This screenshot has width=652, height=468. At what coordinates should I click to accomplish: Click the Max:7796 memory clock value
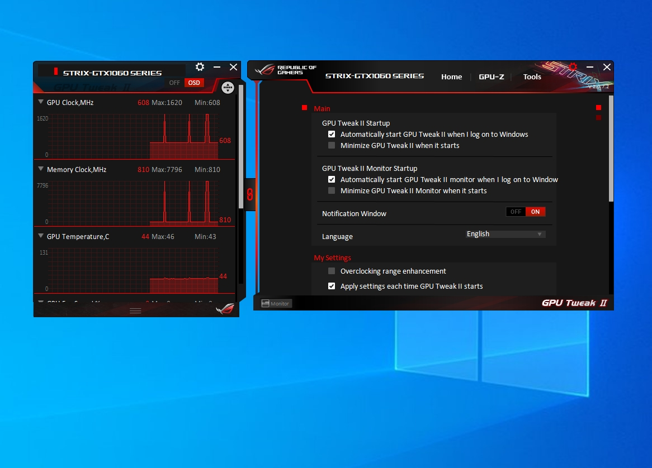(x=167, y=169)
